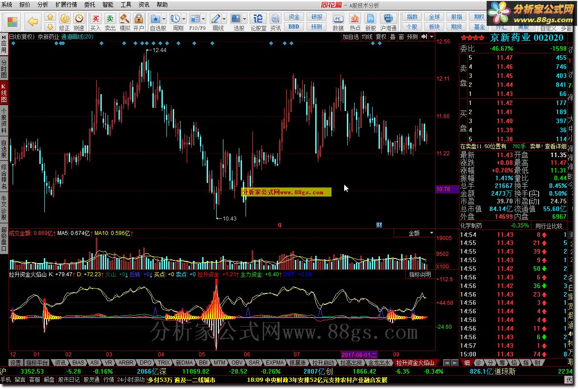This screenshot has height=389, width=578.
Task: Open 模拟 simulated trading
Action: point(124,22)
